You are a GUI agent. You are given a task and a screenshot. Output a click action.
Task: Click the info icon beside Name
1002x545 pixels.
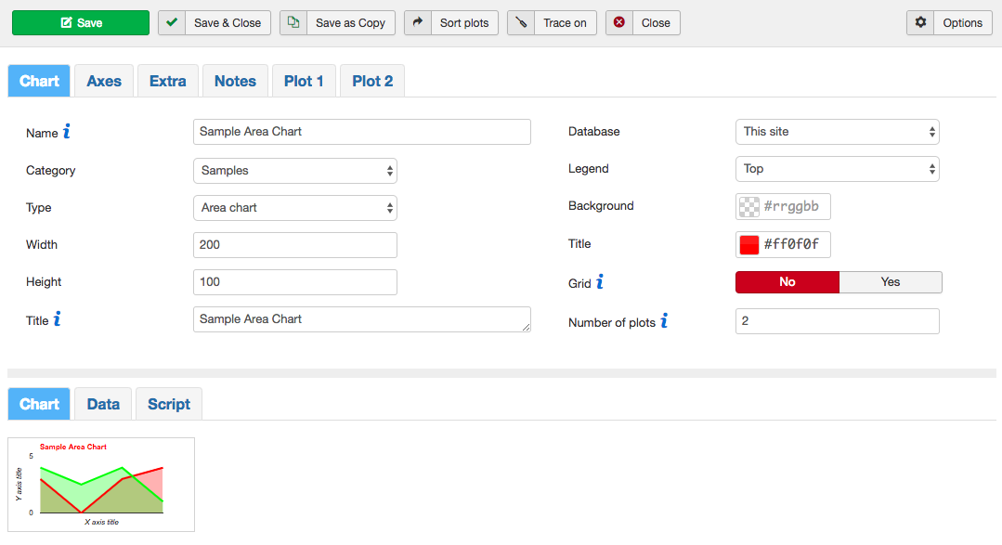pos(67,133)
